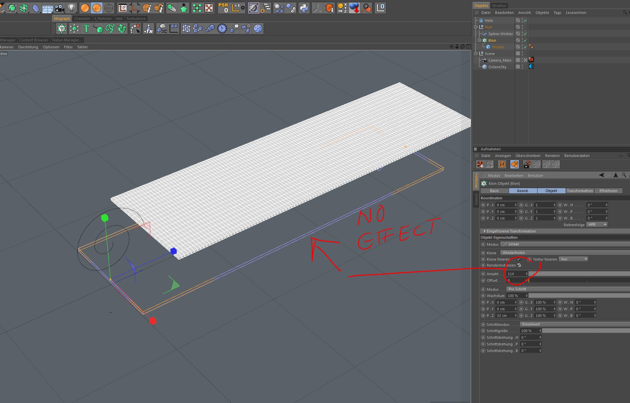Toggle the Anzahl animation radio circle

pos(483,274)
